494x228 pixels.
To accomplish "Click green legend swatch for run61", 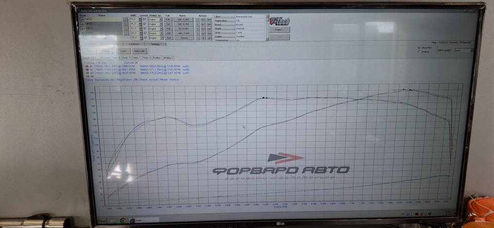I will pyautogui.click(x=87, y=72).
